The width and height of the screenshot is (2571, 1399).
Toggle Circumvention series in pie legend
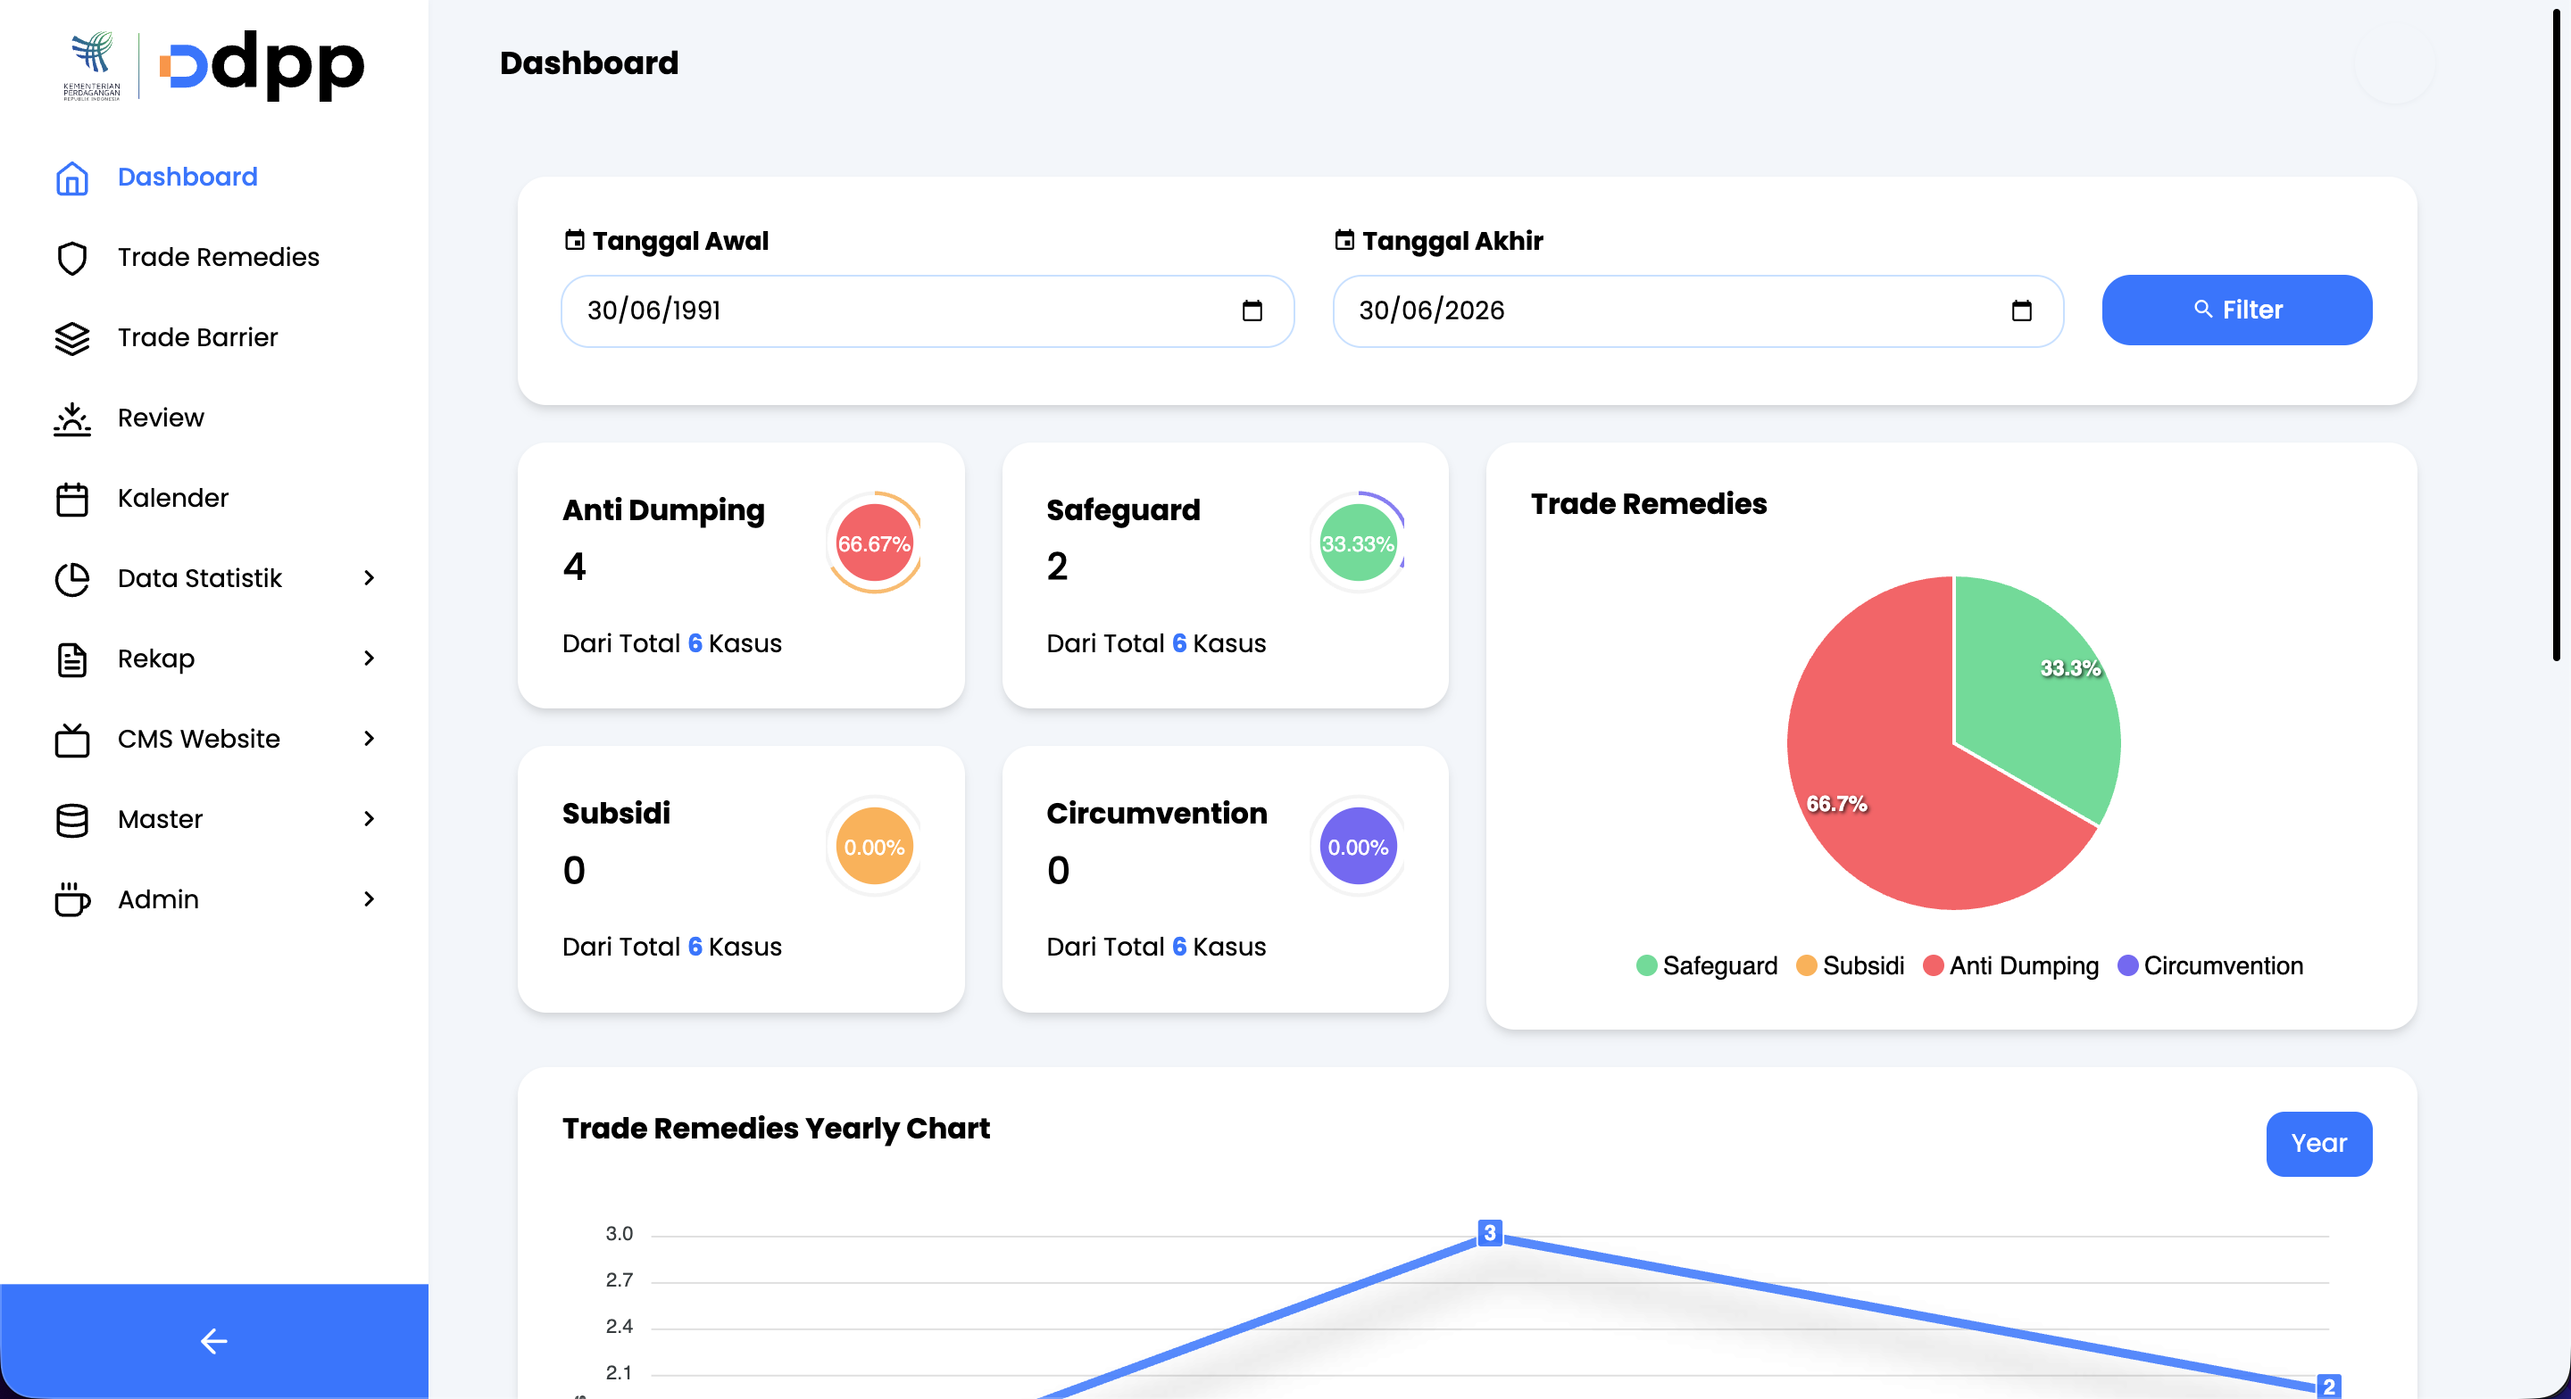coord(2209,966)
